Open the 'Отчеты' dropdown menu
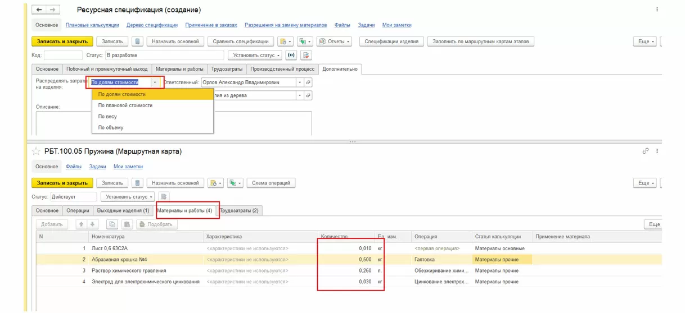Screen dimensions: 685x313 334,42
